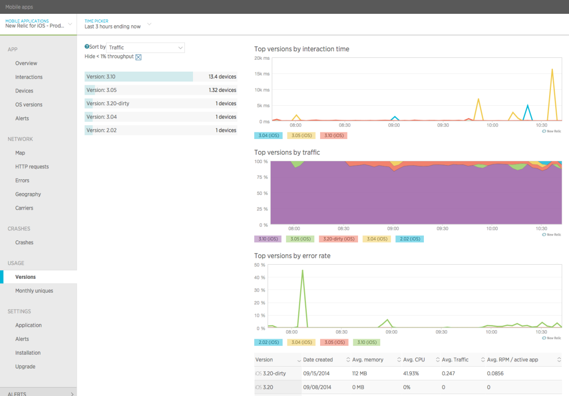The image size is (569, 396).
Task: Toggle 3.04 (iOS) legend in interaction time chart
Action: (x=268, y=136)
